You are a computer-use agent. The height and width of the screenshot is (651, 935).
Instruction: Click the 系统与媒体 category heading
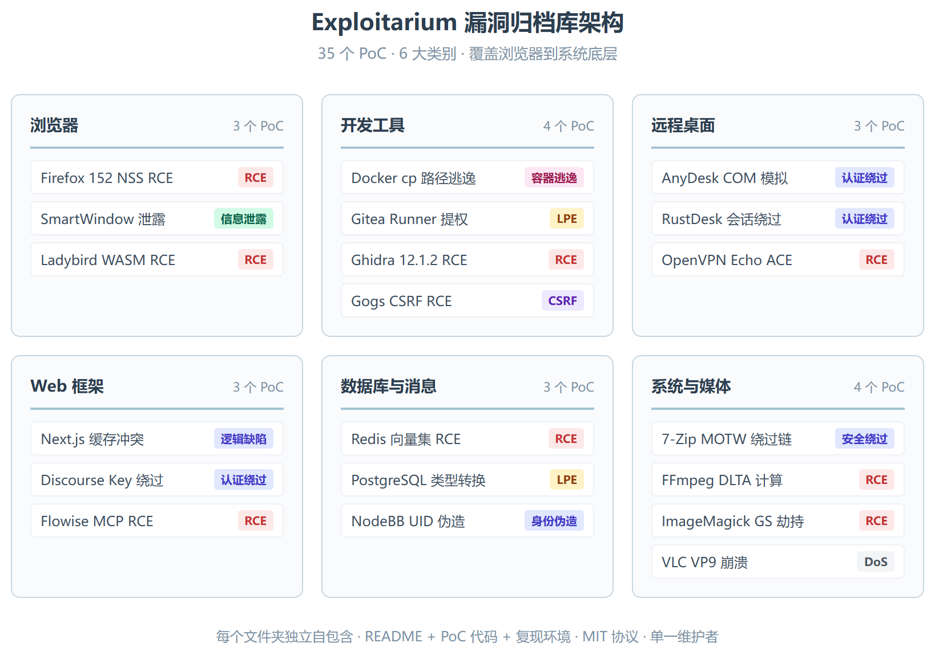coord(691,386)
